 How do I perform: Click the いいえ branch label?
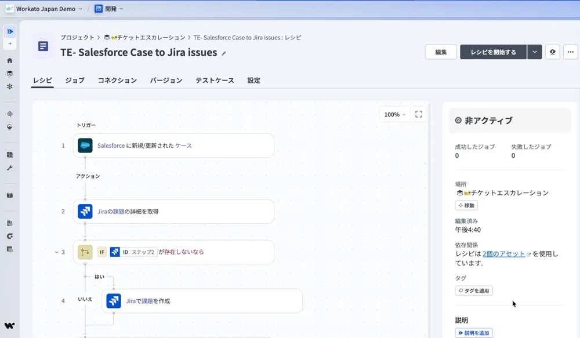click(x=85, y=299)
